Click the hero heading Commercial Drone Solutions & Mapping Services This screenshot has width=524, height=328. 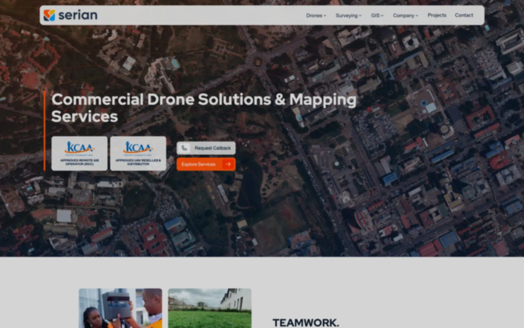204,108
